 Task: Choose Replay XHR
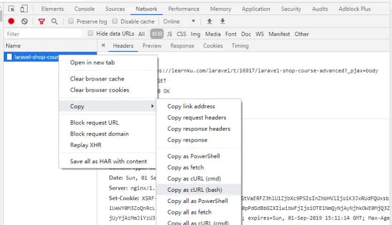tap(108, 145)
